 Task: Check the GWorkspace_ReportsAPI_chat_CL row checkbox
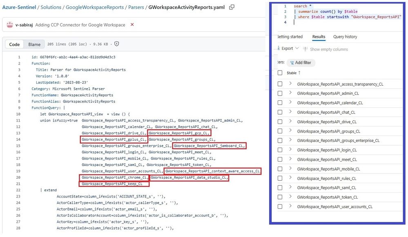coord(280,112)
